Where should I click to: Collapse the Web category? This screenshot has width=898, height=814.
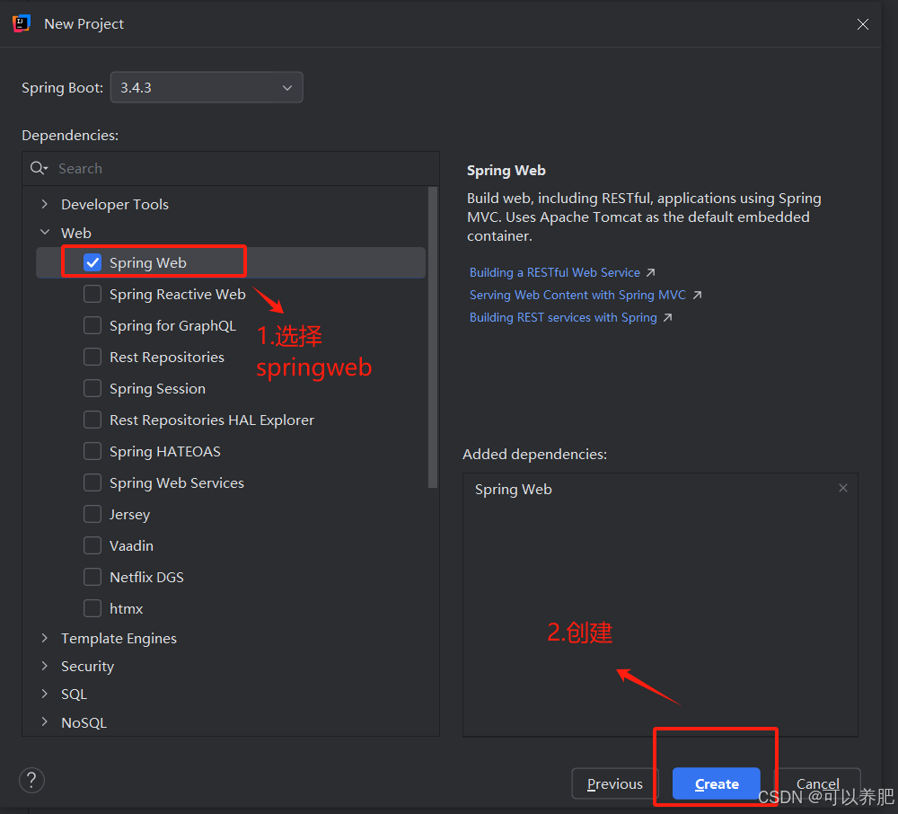pos(45,233)
